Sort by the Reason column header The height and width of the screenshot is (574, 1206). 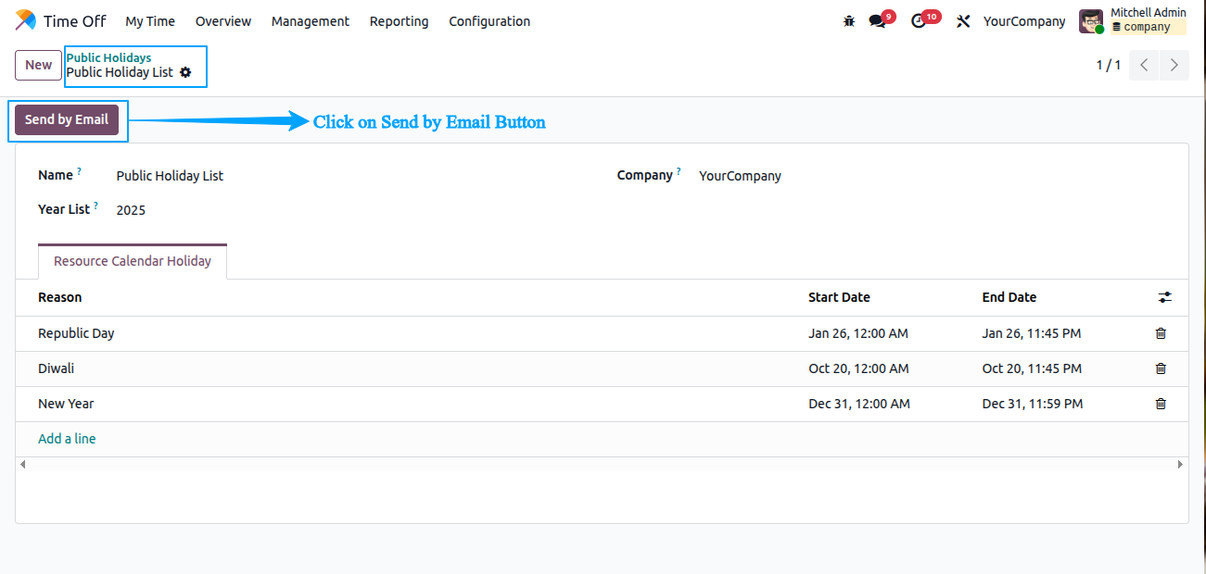coord(59,297)
